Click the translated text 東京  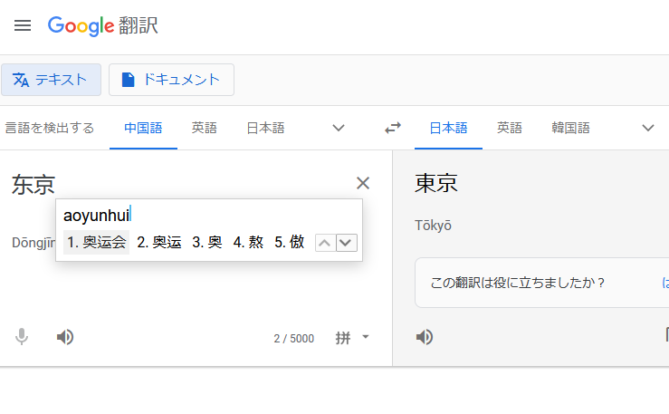coord(436,183)
